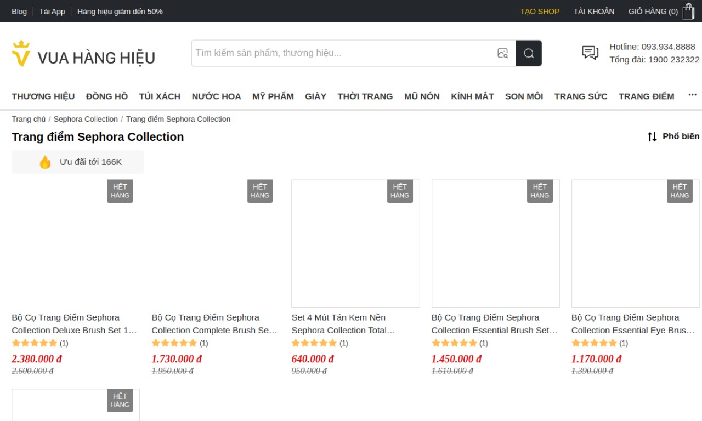Click the Essential Eye Brush product thumbnail

[635, 243]
